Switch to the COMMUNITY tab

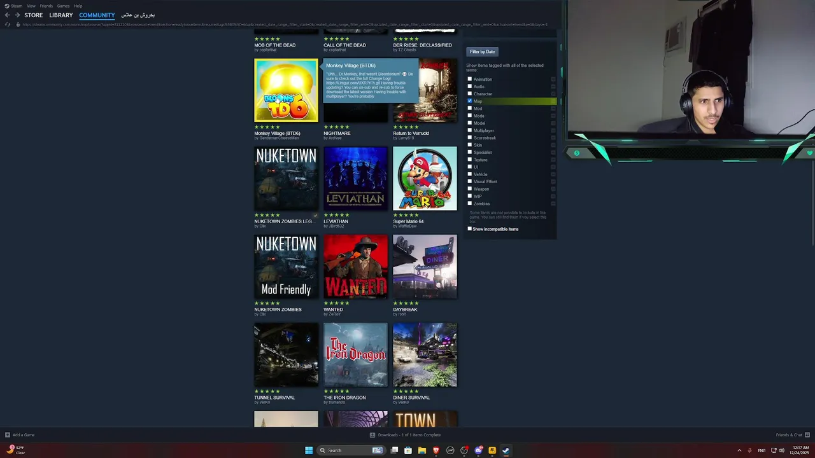coord(97,15)
